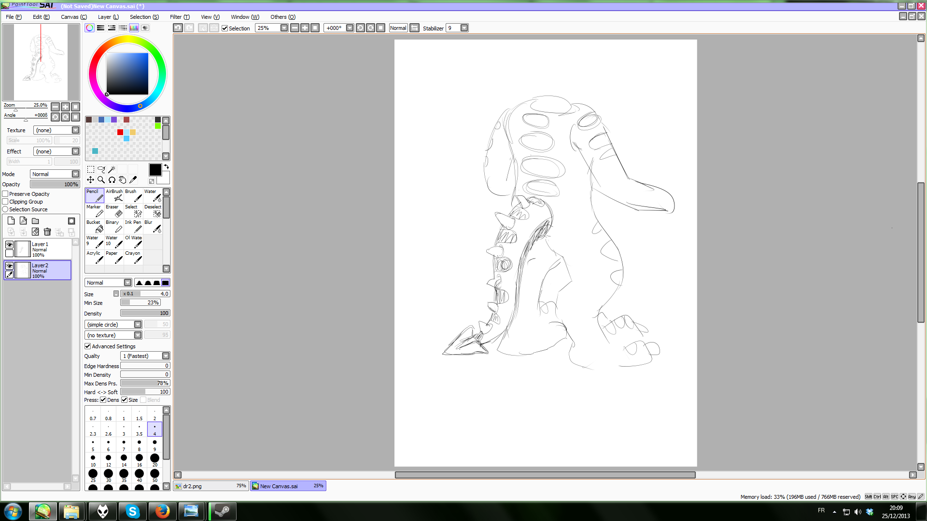
Task: Select the Eraser tool
Action: click(114, 211)
